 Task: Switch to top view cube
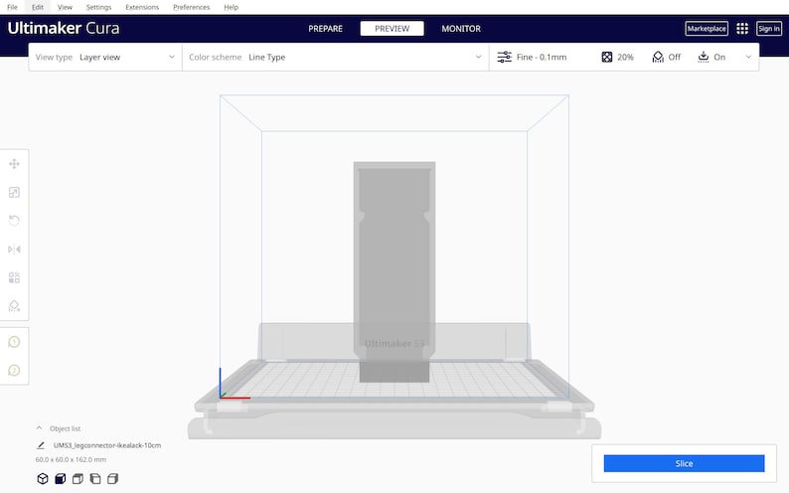[78, 478]
